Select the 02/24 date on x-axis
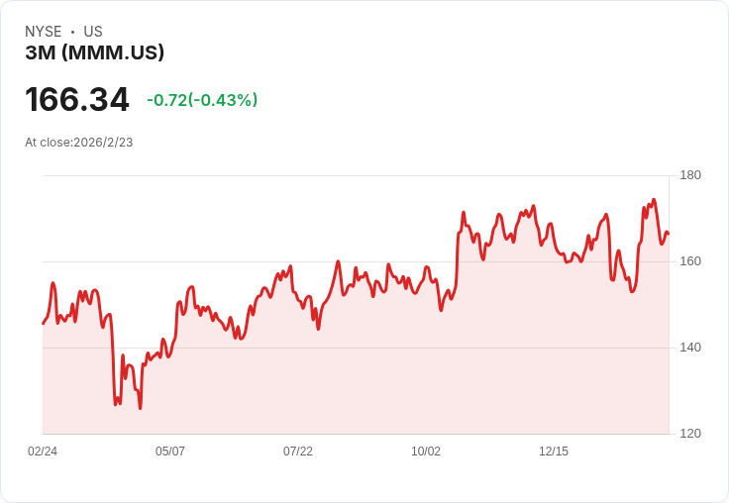Image resolution: width=729 pixels, height=503 pixels. click(43, 452)
